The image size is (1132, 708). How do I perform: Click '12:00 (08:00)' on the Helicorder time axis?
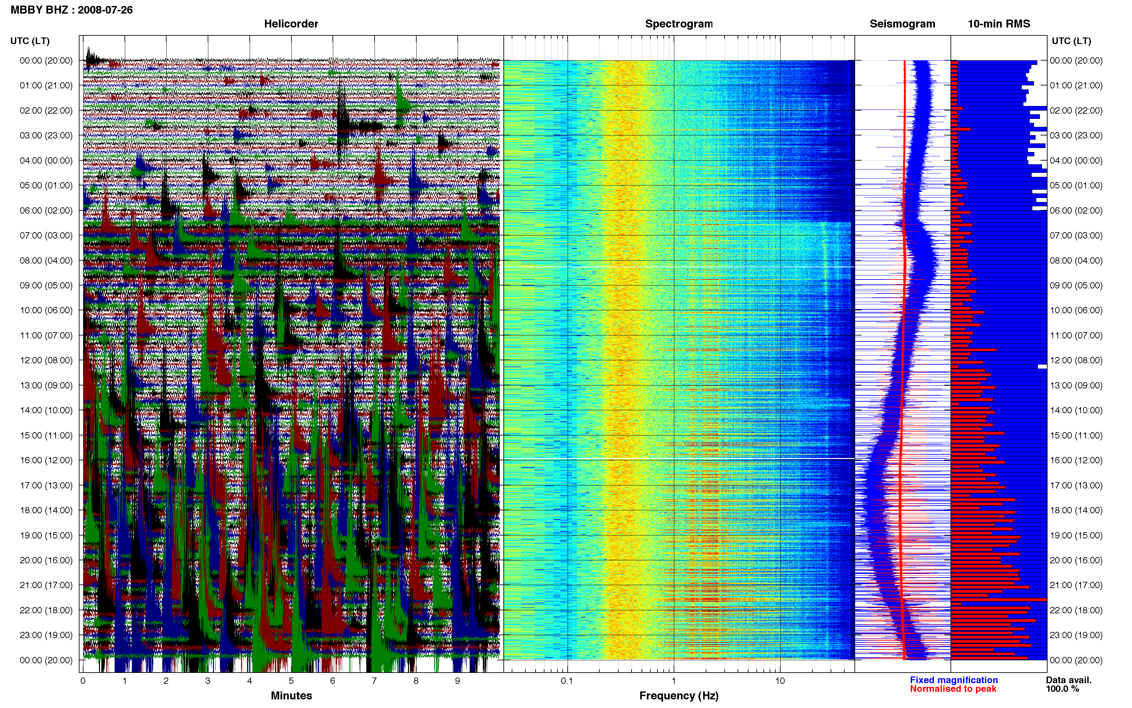pos(46,361)
